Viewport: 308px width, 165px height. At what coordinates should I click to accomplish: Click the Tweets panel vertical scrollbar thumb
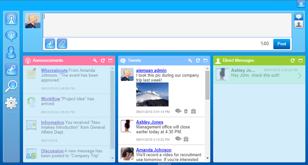pyautogui.click(x=207, y=85)
